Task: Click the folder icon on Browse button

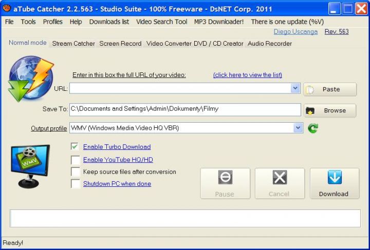Action: point(310,111)
